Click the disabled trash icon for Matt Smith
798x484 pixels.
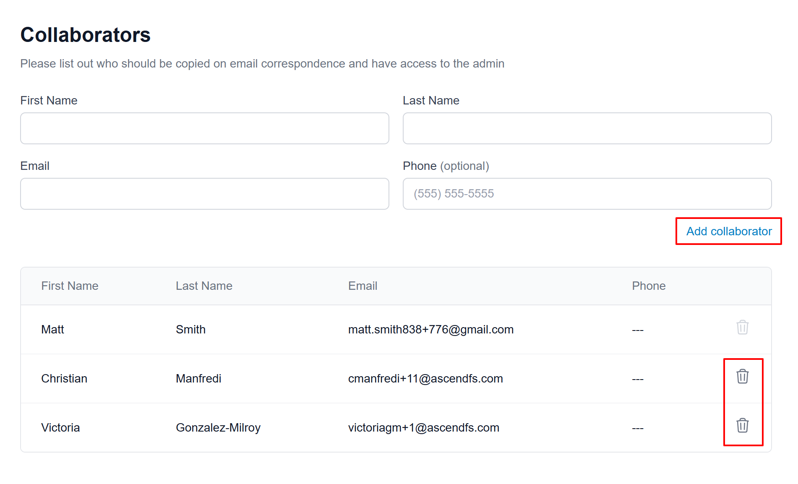tap(742, 328)
